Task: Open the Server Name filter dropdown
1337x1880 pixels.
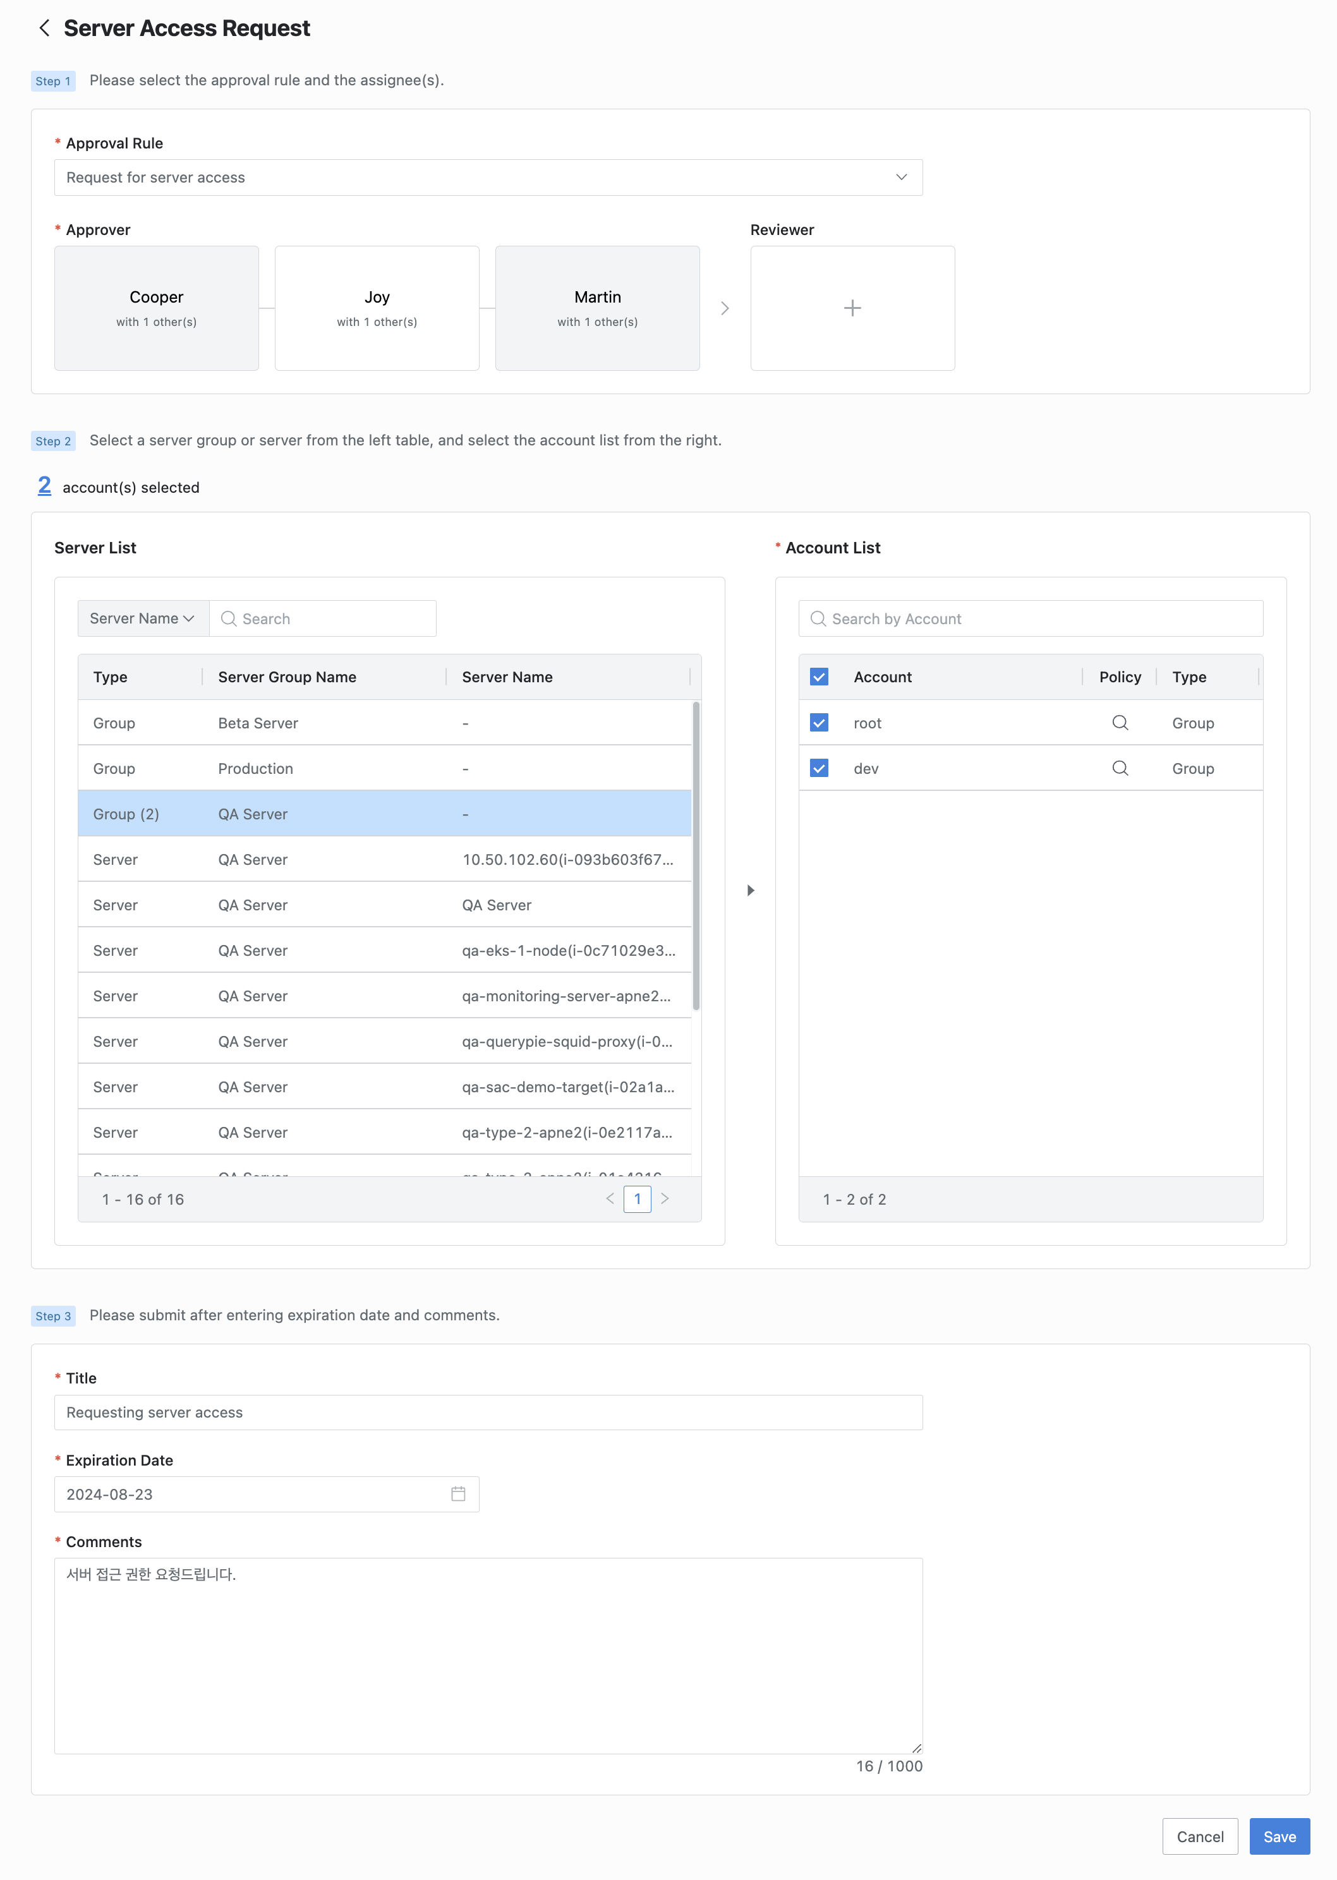Action: [143, 618]
